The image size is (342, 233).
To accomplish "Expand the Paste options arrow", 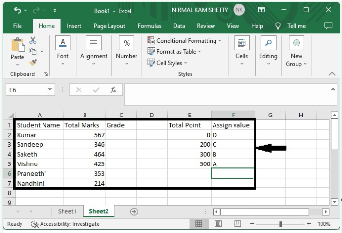I will [x=18, y=65].
